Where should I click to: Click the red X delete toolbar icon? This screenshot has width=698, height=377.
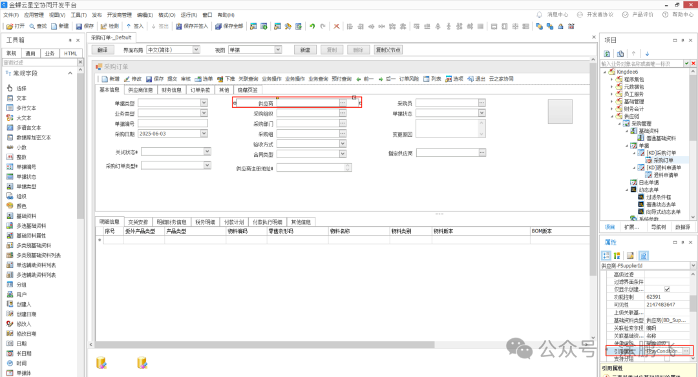[336, 26]
